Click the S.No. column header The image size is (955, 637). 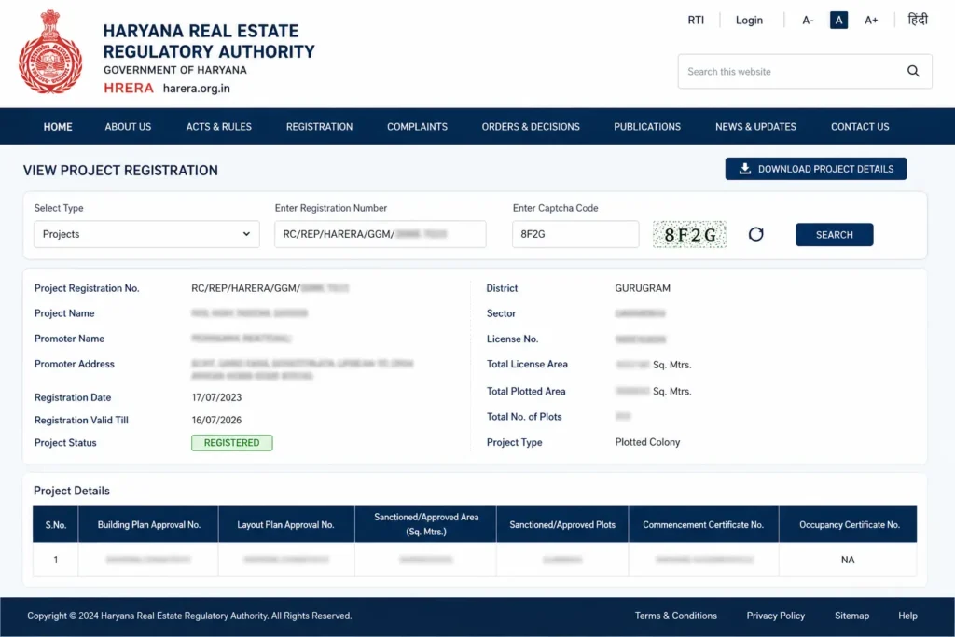pyautogui.click(x=55, y=524)
